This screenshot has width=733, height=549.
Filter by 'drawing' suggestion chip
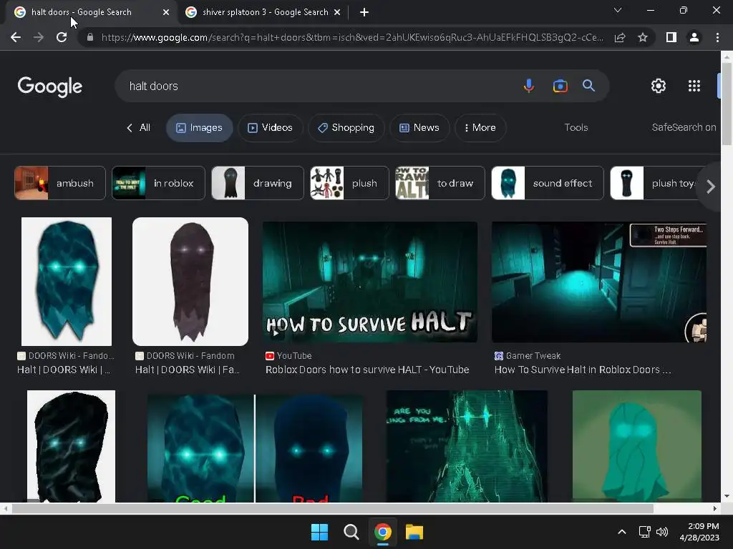(258, 183)
